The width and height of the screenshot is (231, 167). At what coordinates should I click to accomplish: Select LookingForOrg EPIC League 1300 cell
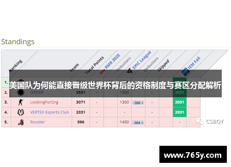[124, 102]
